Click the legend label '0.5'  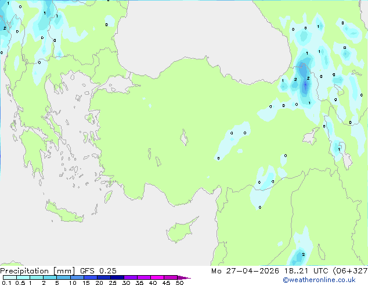pos(20,283)
